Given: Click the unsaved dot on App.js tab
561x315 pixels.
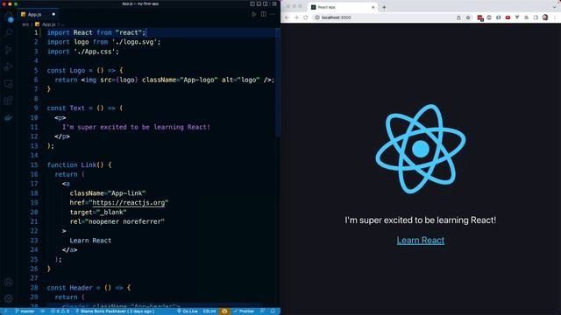Looking at the screenshot, I should [x=53, y=14].
